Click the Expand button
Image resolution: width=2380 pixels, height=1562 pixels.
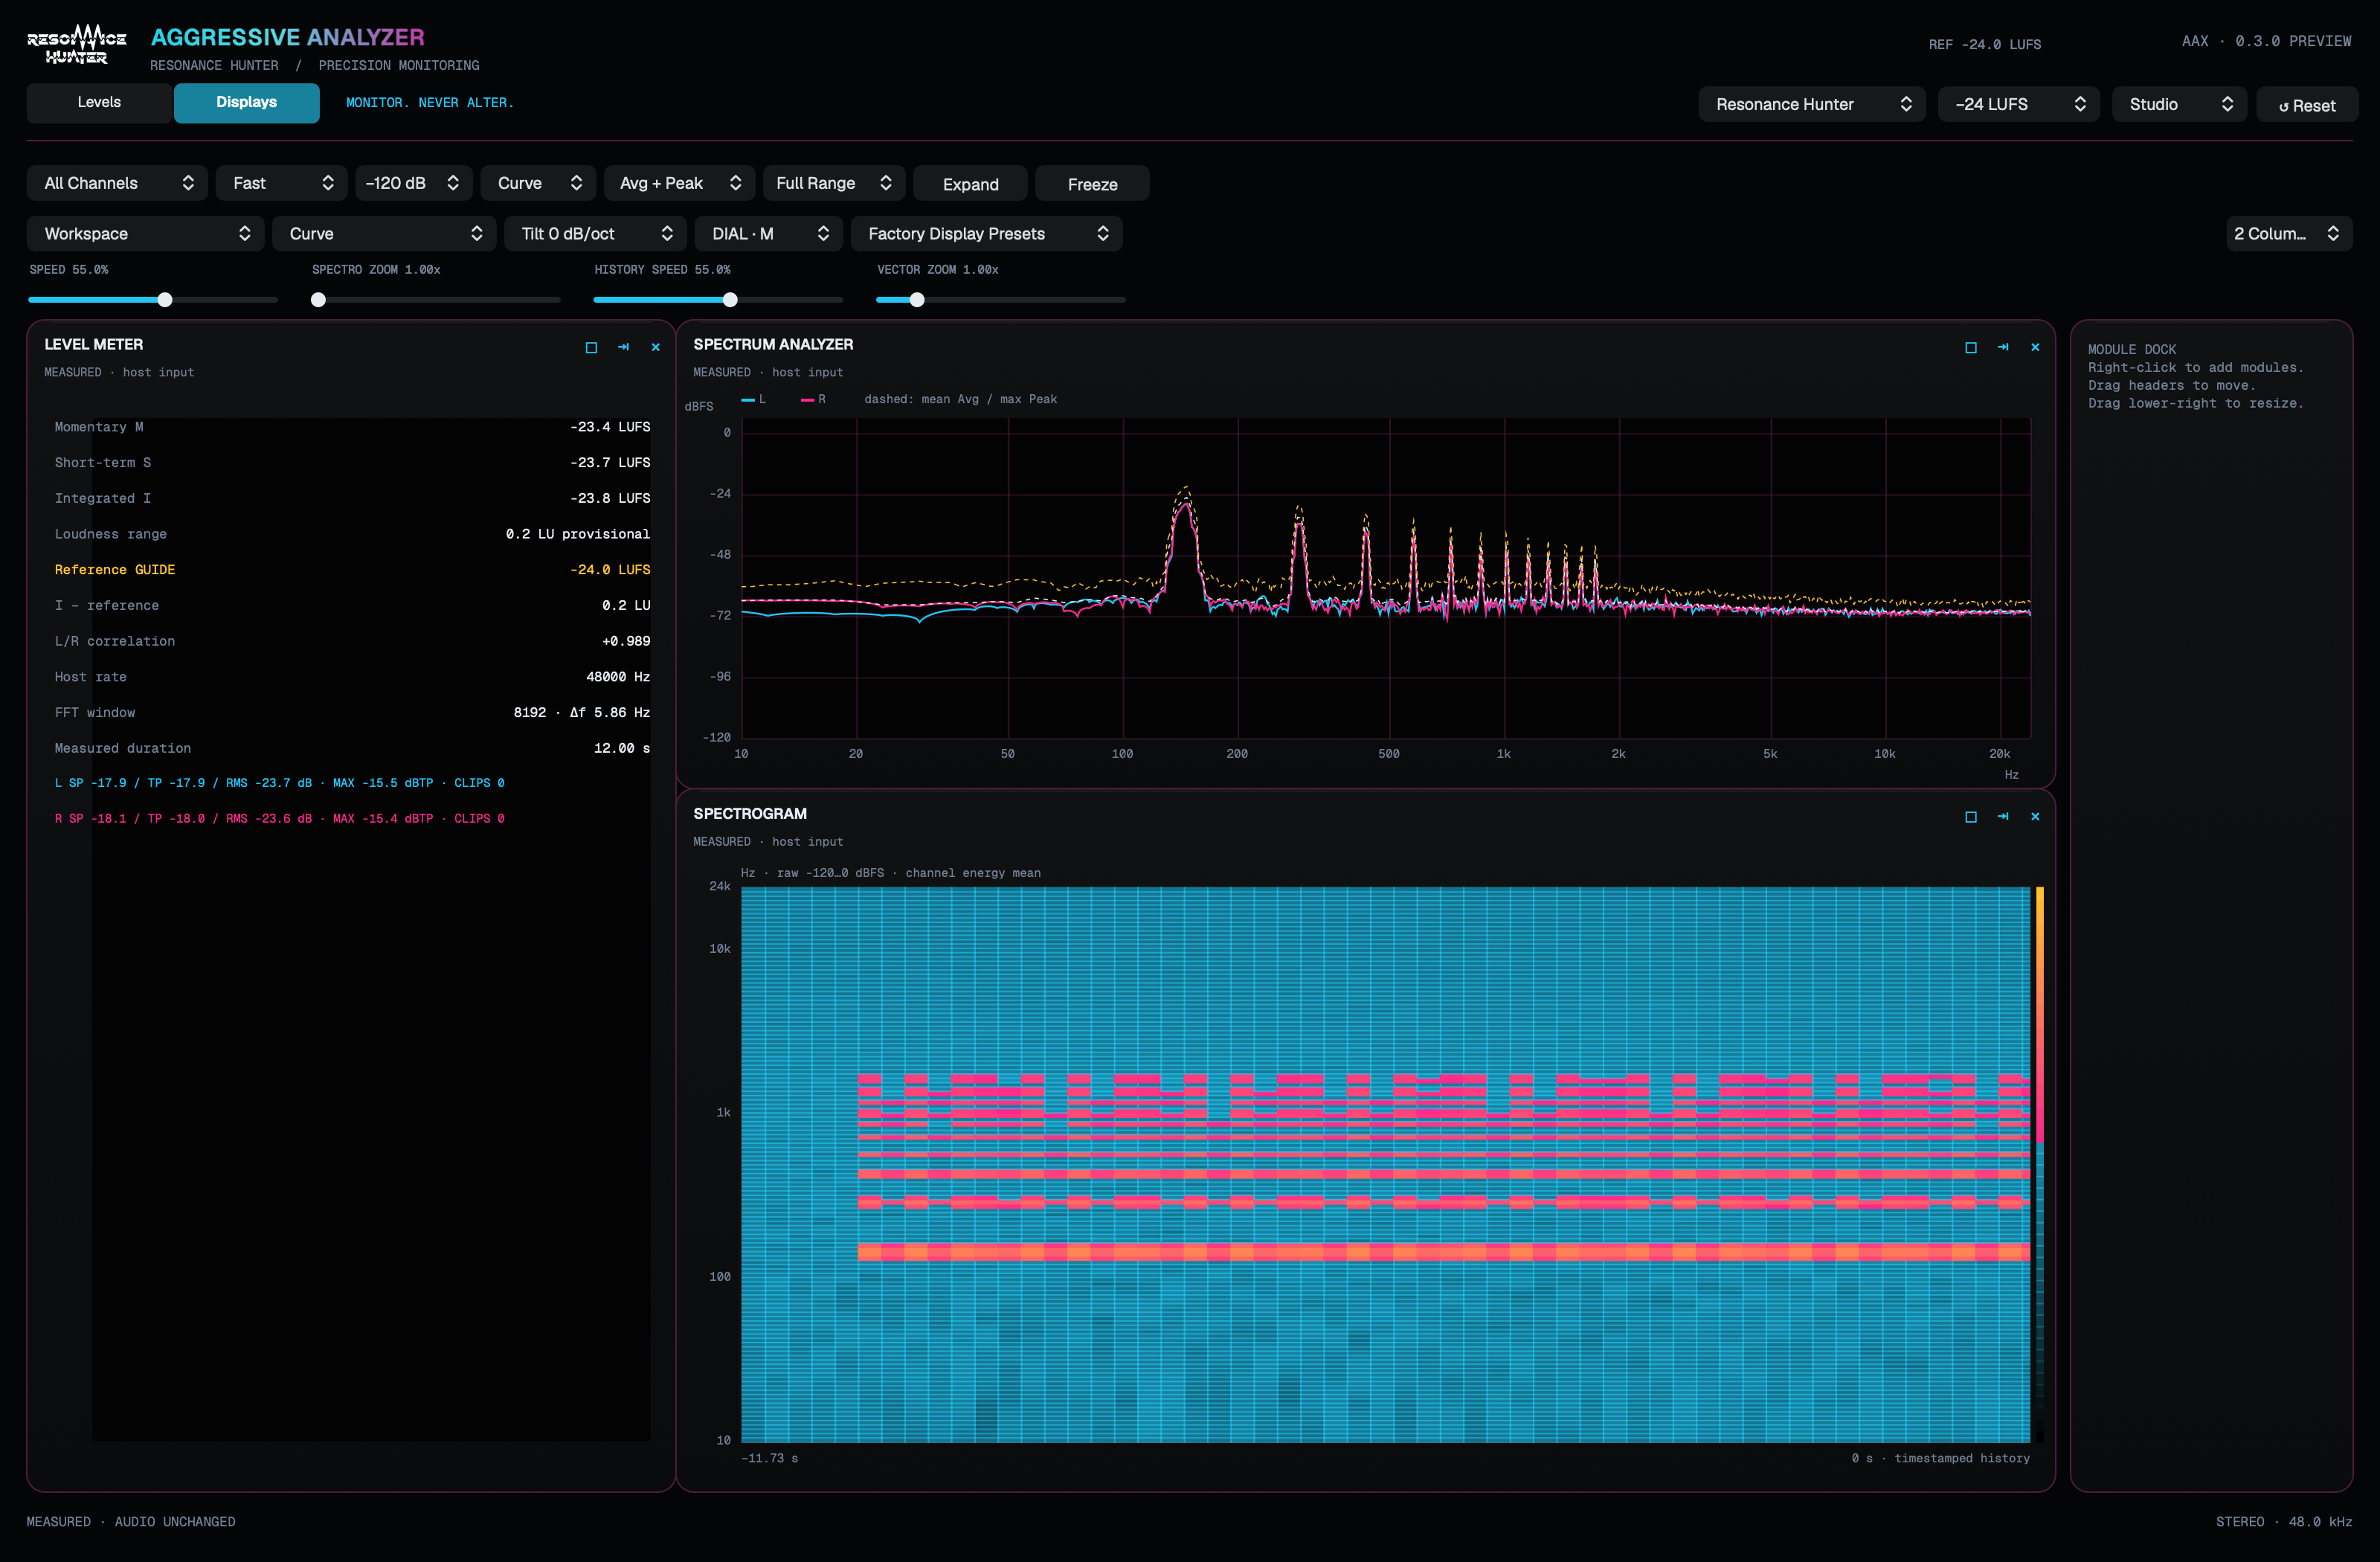(970, 184)
